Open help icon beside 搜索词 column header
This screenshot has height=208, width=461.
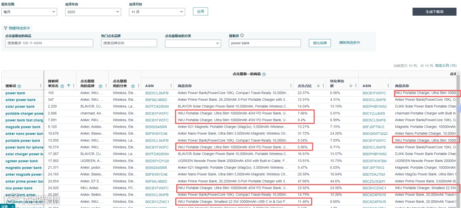[x=19, y=86]
